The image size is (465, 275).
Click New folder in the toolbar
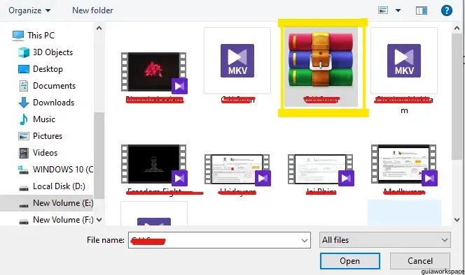92,10
